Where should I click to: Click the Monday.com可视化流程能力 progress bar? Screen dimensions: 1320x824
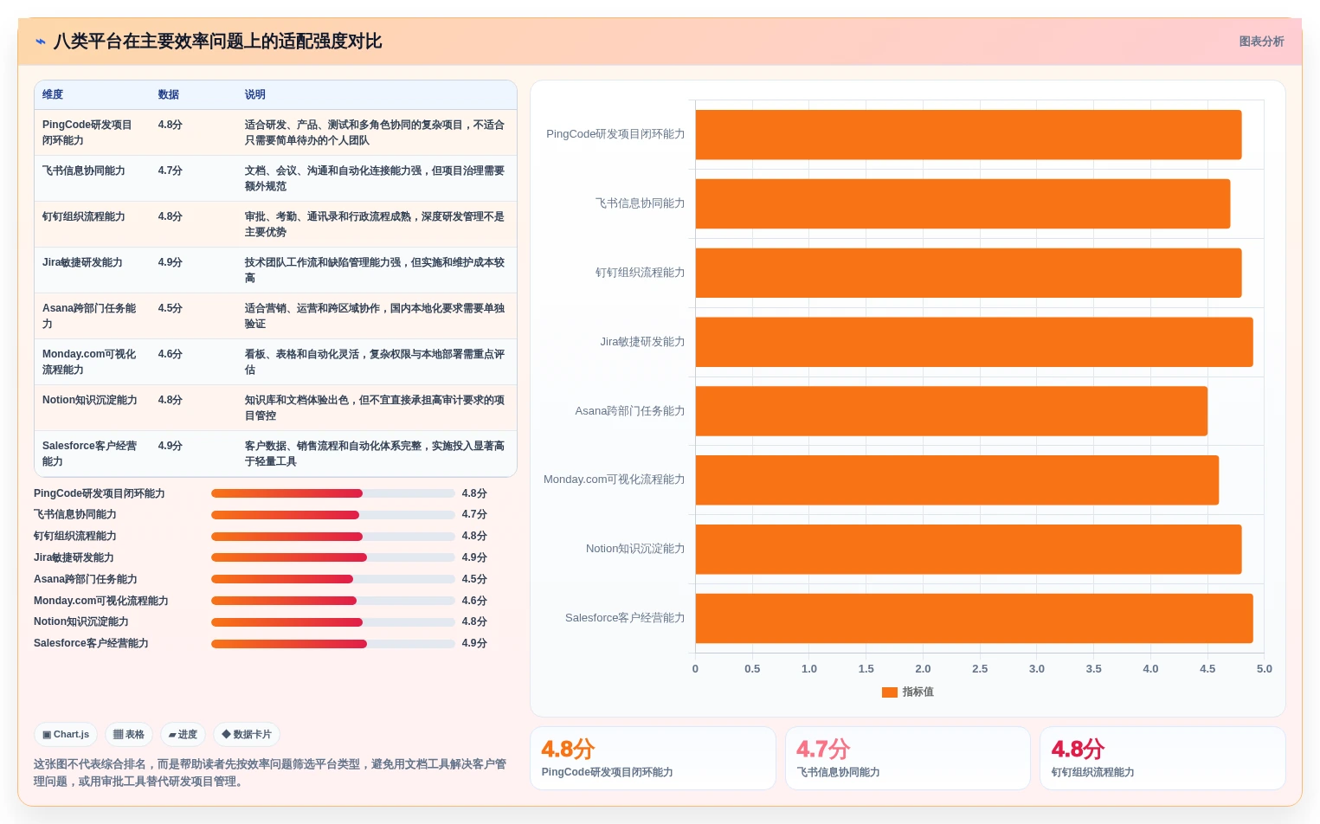coord(333,601)
